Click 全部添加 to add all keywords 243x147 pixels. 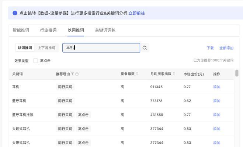(226, 48)
